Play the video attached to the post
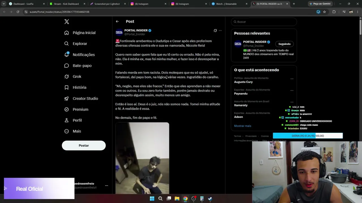 [142, 158]
